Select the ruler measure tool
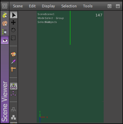This screenshot has height=124, width=123. [13, 69]
